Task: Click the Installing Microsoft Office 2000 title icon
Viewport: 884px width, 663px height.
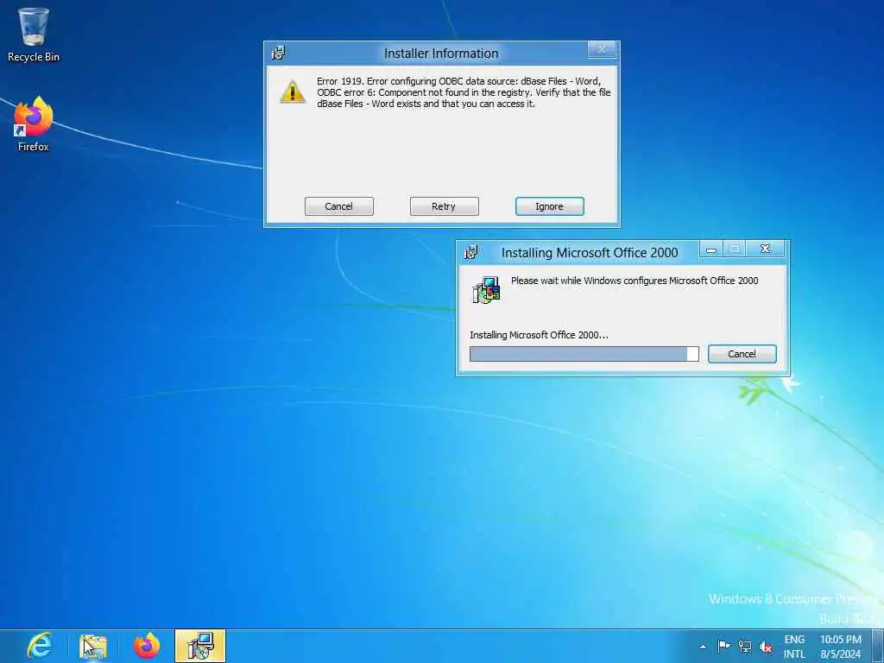Action: coord(470,252)
